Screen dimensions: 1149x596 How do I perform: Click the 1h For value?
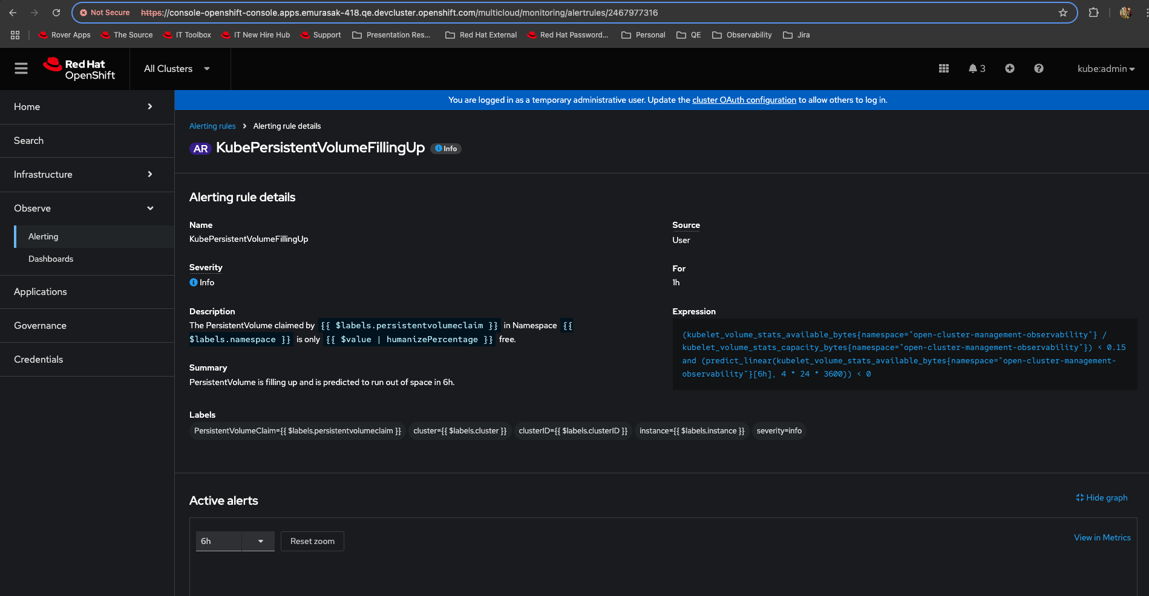pyautogui.click(x=676, y=283)
